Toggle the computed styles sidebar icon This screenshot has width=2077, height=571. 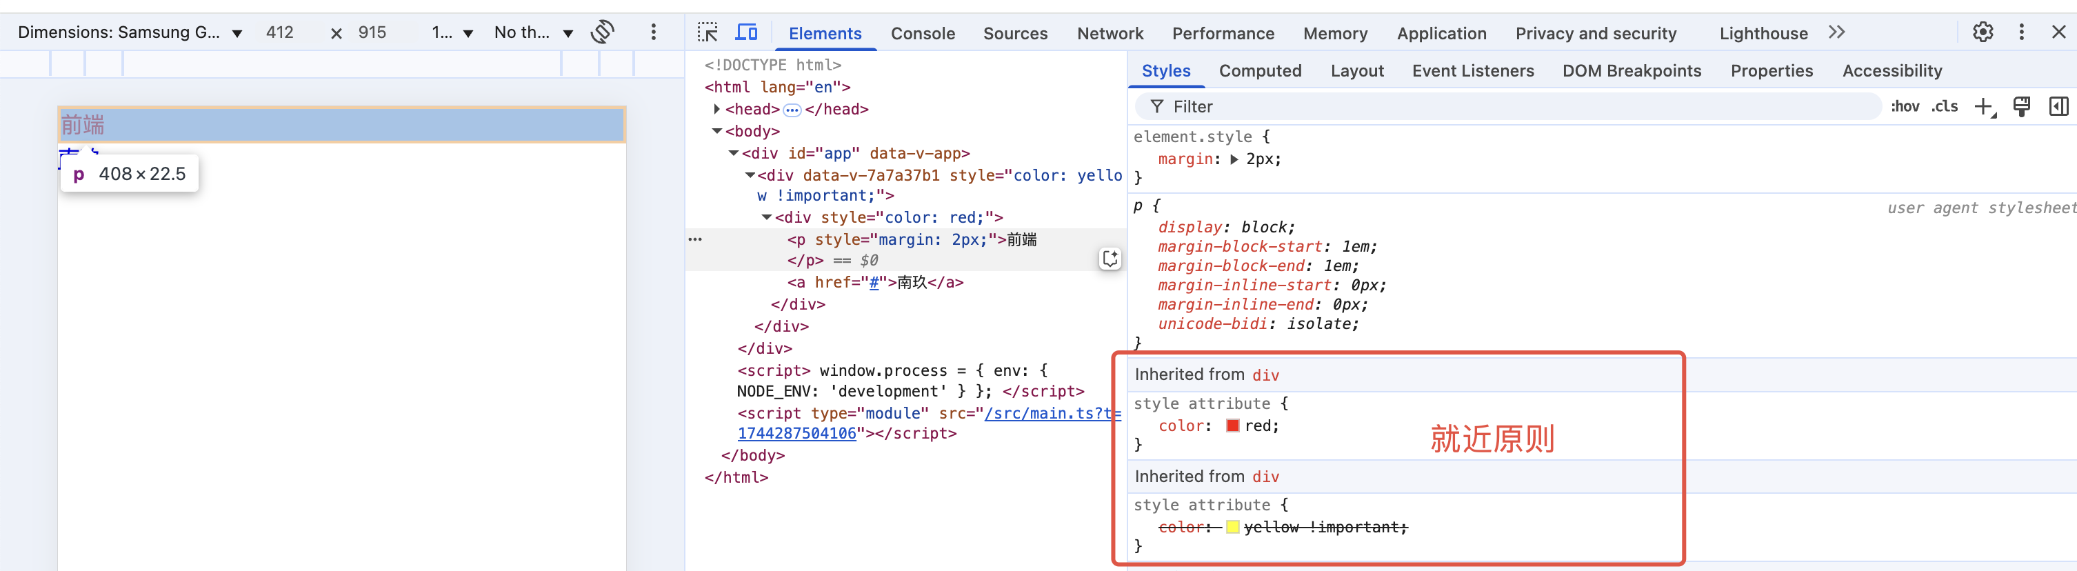(2058, 106)
